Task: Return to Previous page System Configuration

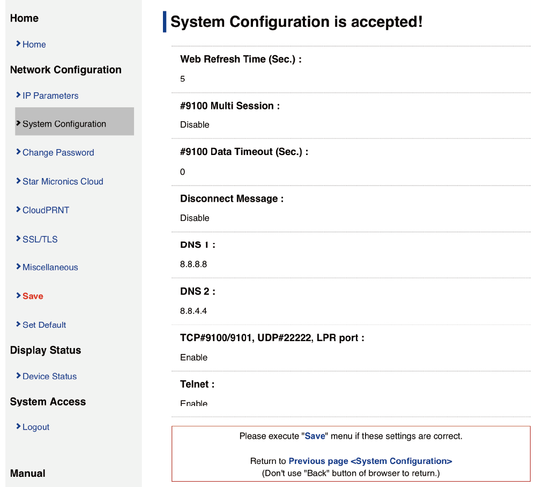Action: click(x=370, y=461)
